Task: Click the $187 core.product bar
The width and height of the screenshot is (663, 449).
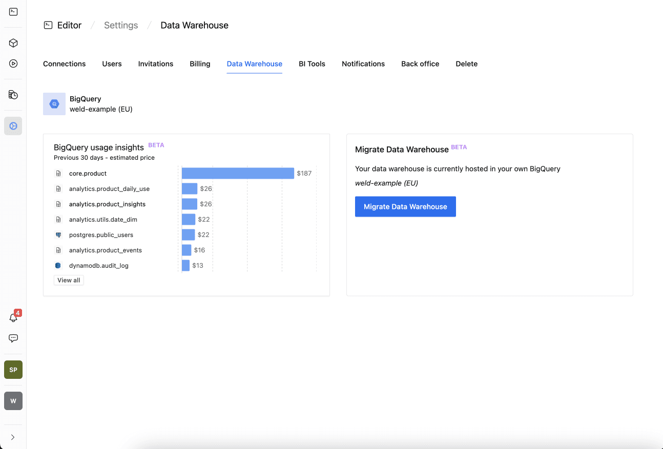Action: [238, 173]
